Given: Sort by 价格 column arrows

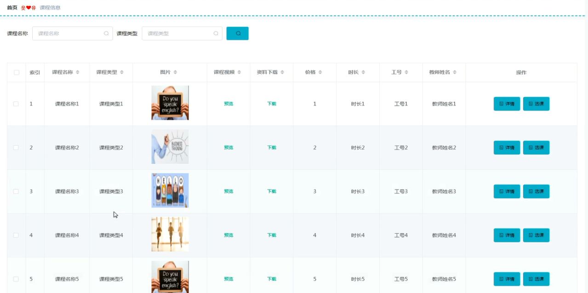Looking at the screenshot, I should point(320,73).
